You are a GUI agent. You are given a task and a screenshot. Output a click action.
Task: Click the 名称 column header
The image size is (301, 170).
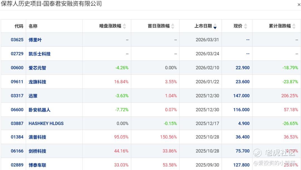tap(33, 26)
